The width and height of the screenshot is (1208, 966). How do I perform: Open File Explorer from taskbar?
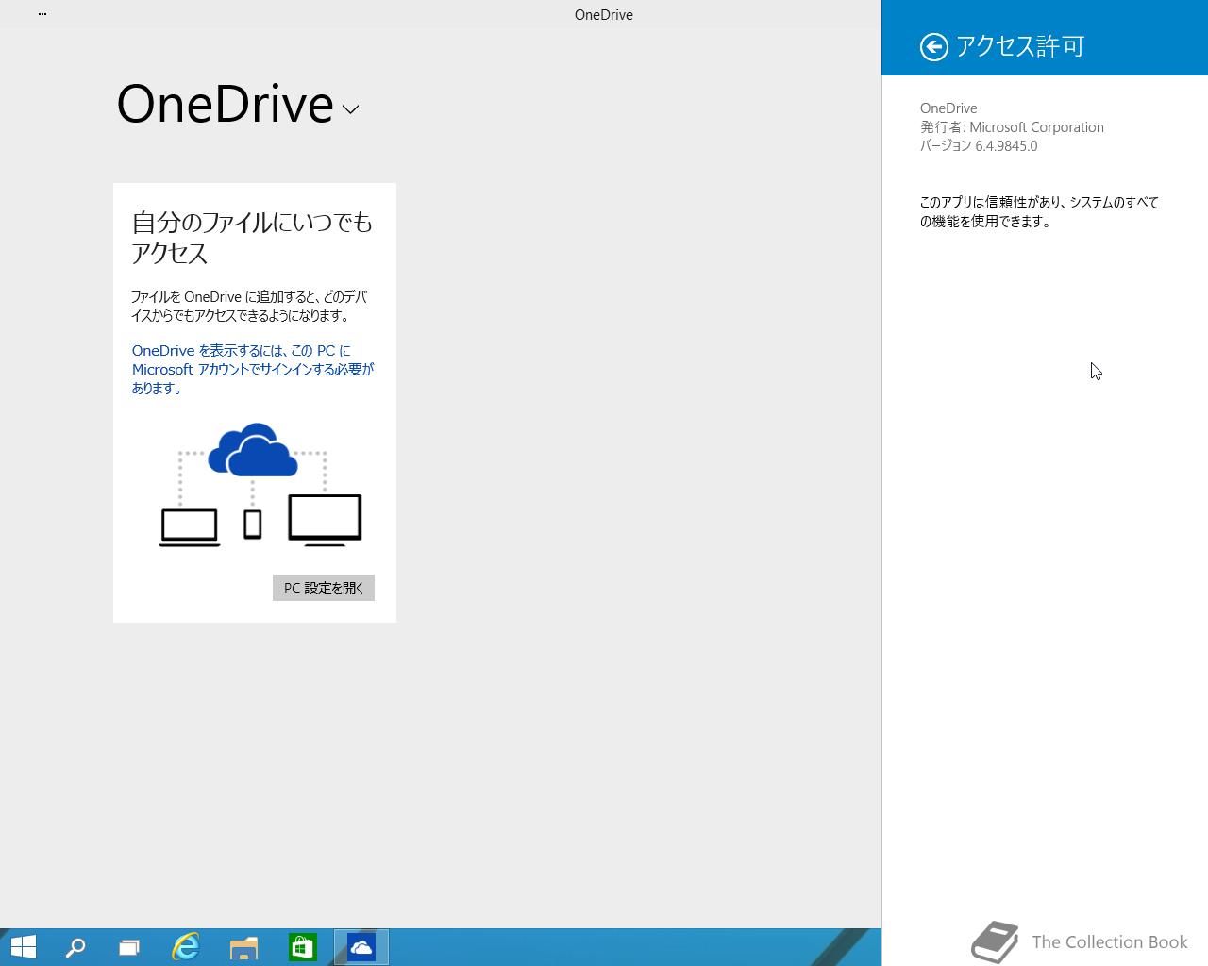pos(243,947)
